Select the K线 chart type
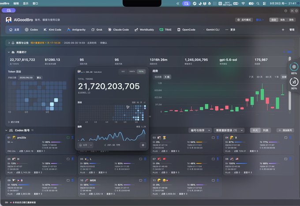This screenshot has width=300, height=206. 167,77
